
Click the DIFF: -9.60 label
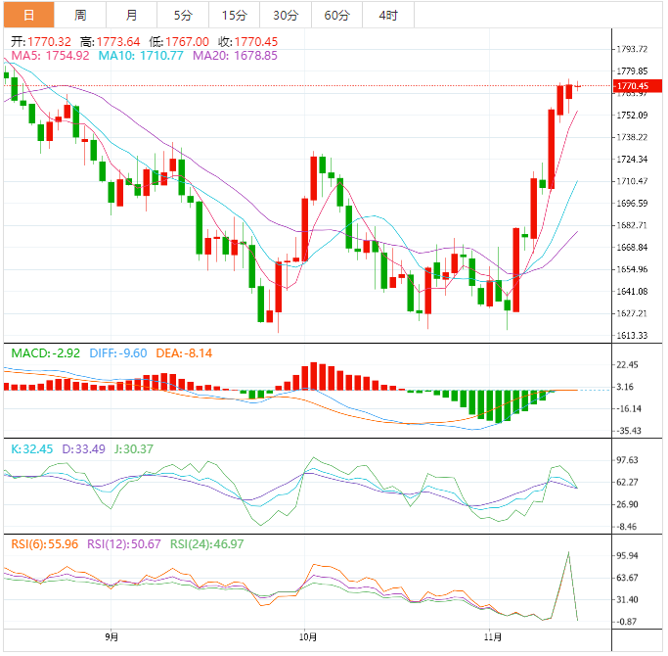pyautogui.click(x=118, y=353)
